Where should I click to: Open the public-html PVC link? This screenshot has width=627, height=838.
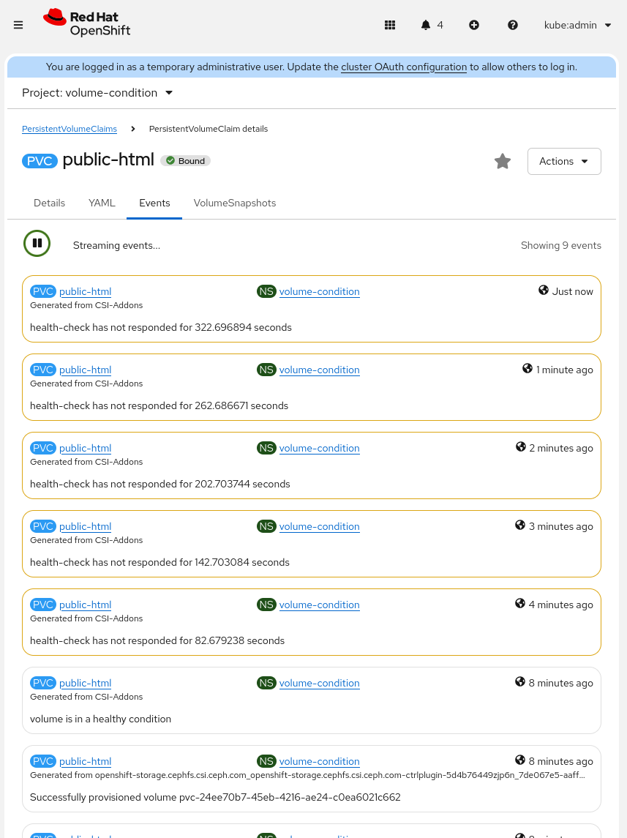point(85,291)
